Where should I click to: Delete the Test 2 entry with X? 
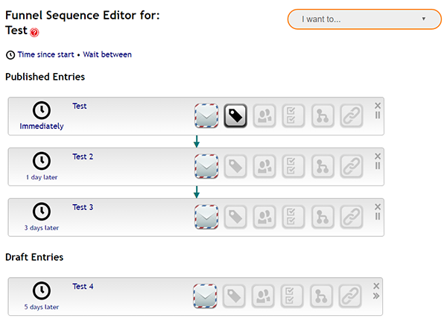pos(378,156)
